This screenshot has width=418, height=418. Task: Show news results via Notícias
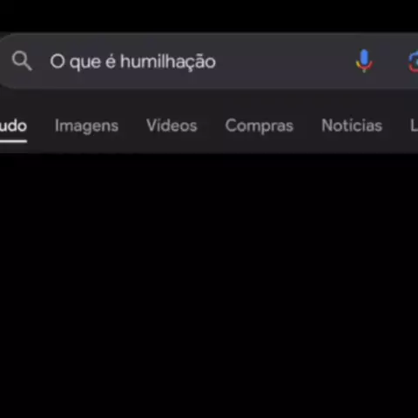pos(352,125)
